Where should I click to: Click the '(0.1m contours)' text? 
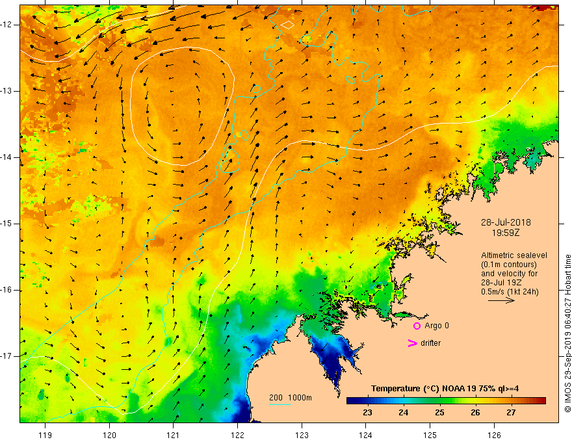[509, 265]
